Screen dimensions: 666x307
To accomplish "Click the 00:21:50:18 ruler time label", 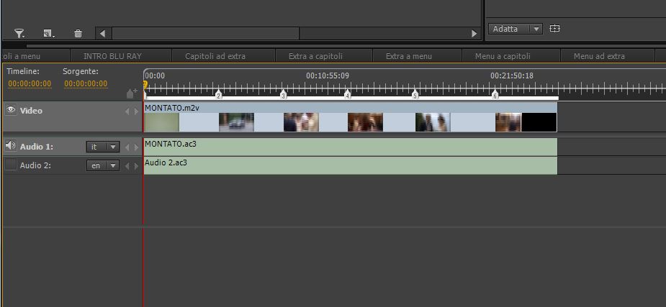I will click(x=512, y=76).
